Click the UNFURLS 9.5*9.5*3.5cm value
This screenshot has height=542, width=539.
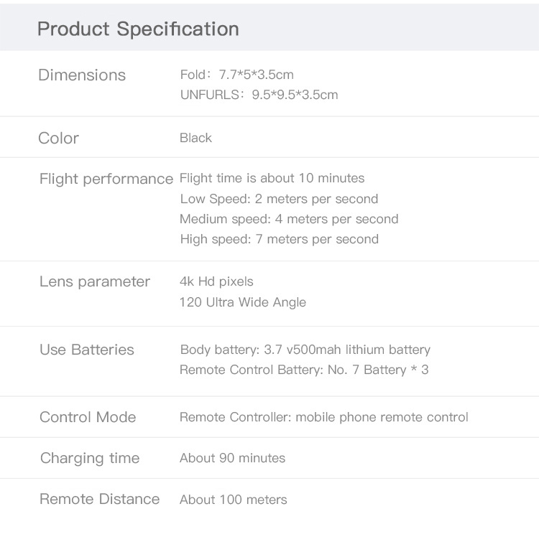pyautogui.click(x=259, y=95)
